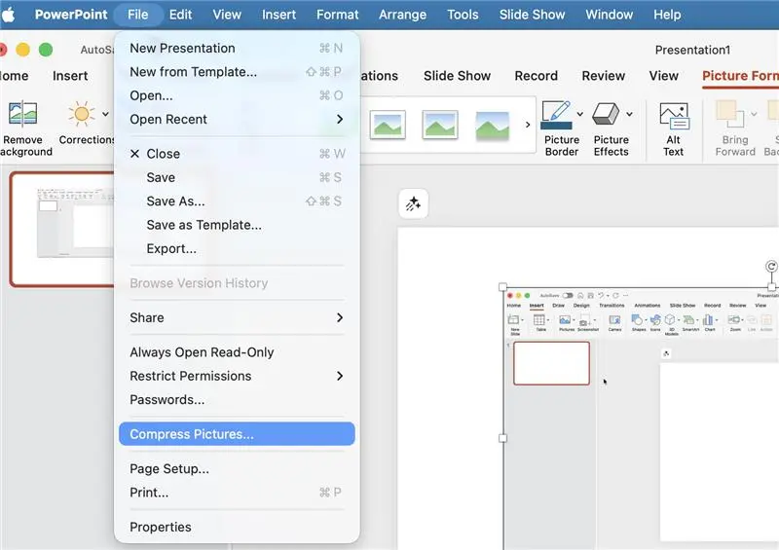Open the Apple menu

tap(9, 15)
